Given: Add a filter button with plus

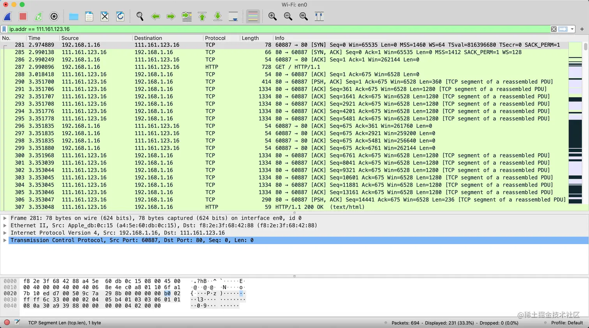Looking at the screenshot, I should tap(582, 29).
